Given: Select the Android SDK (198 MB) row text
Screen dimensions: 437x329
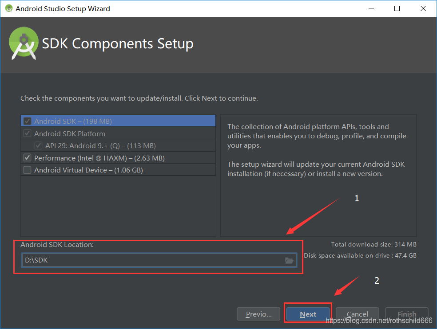Looking at the screenshot, I should [x=73, y=121].
